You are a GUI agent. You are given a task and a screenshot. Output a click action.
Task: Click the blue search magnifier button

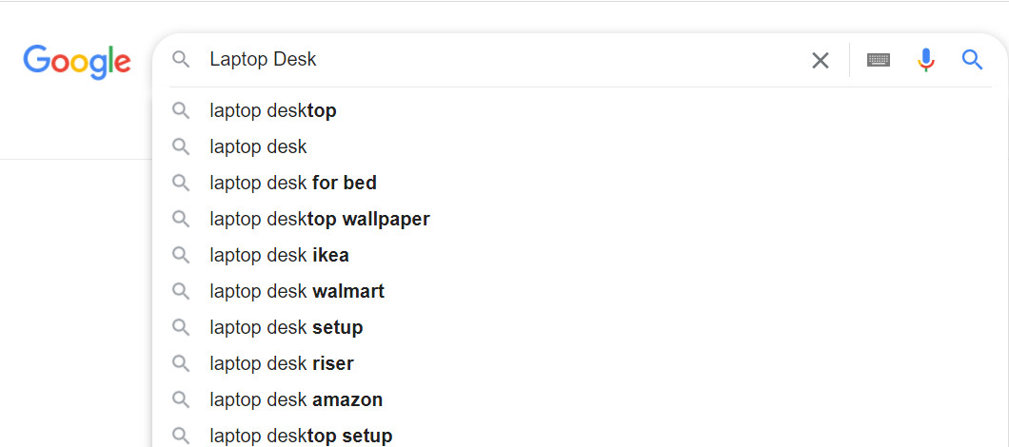point(972,61)
